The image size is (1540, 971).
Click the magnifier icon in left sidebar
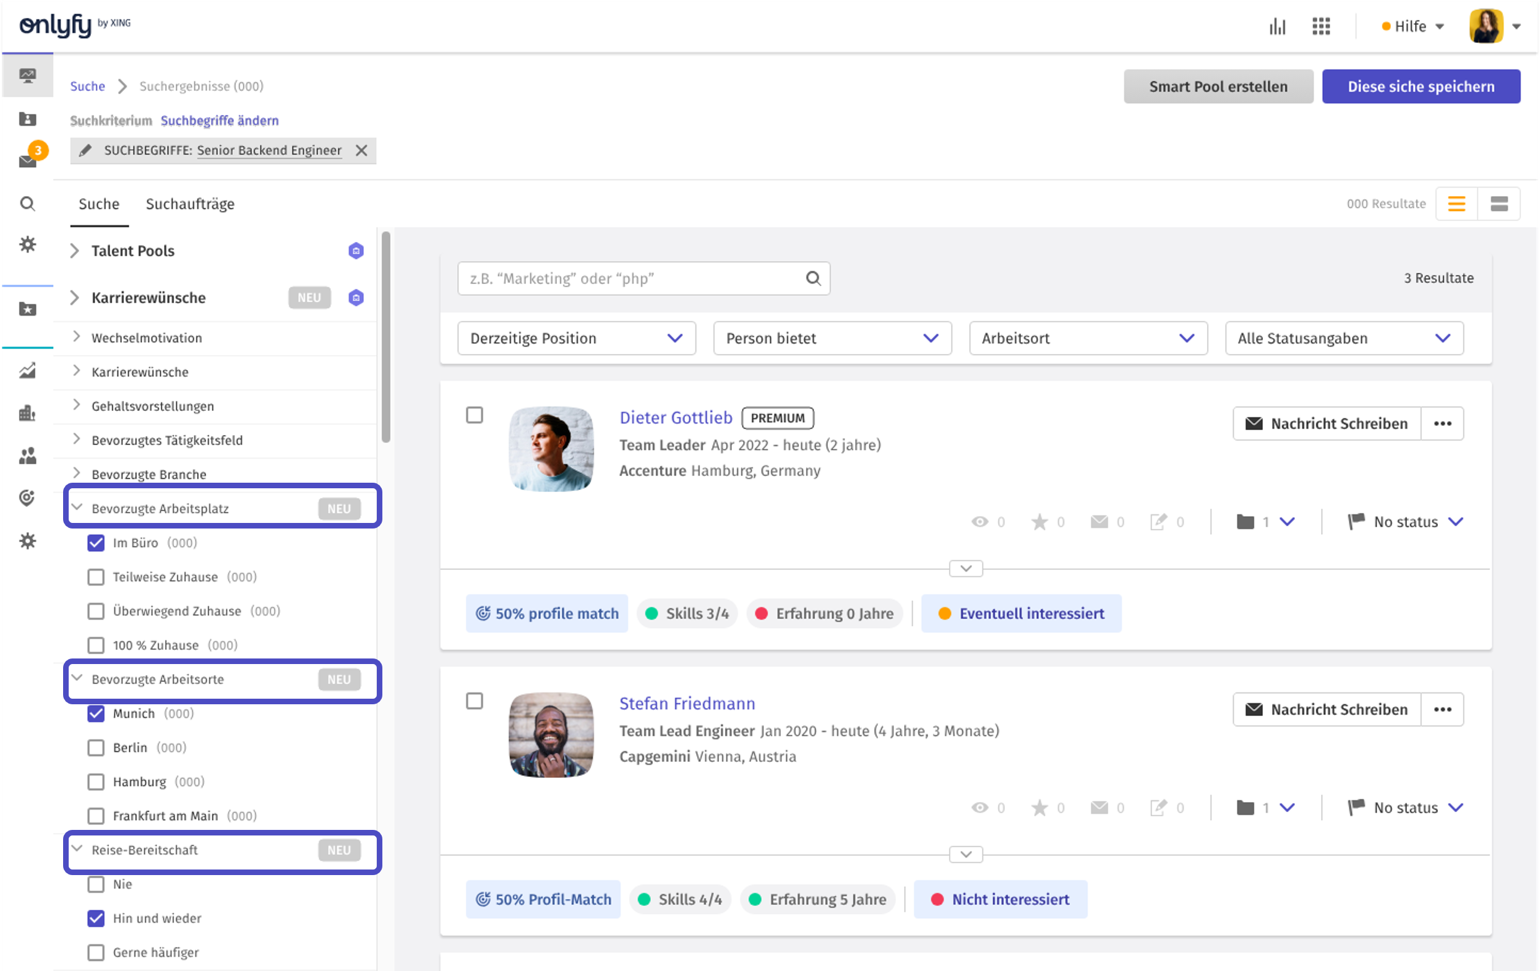[x=27, y=204]
